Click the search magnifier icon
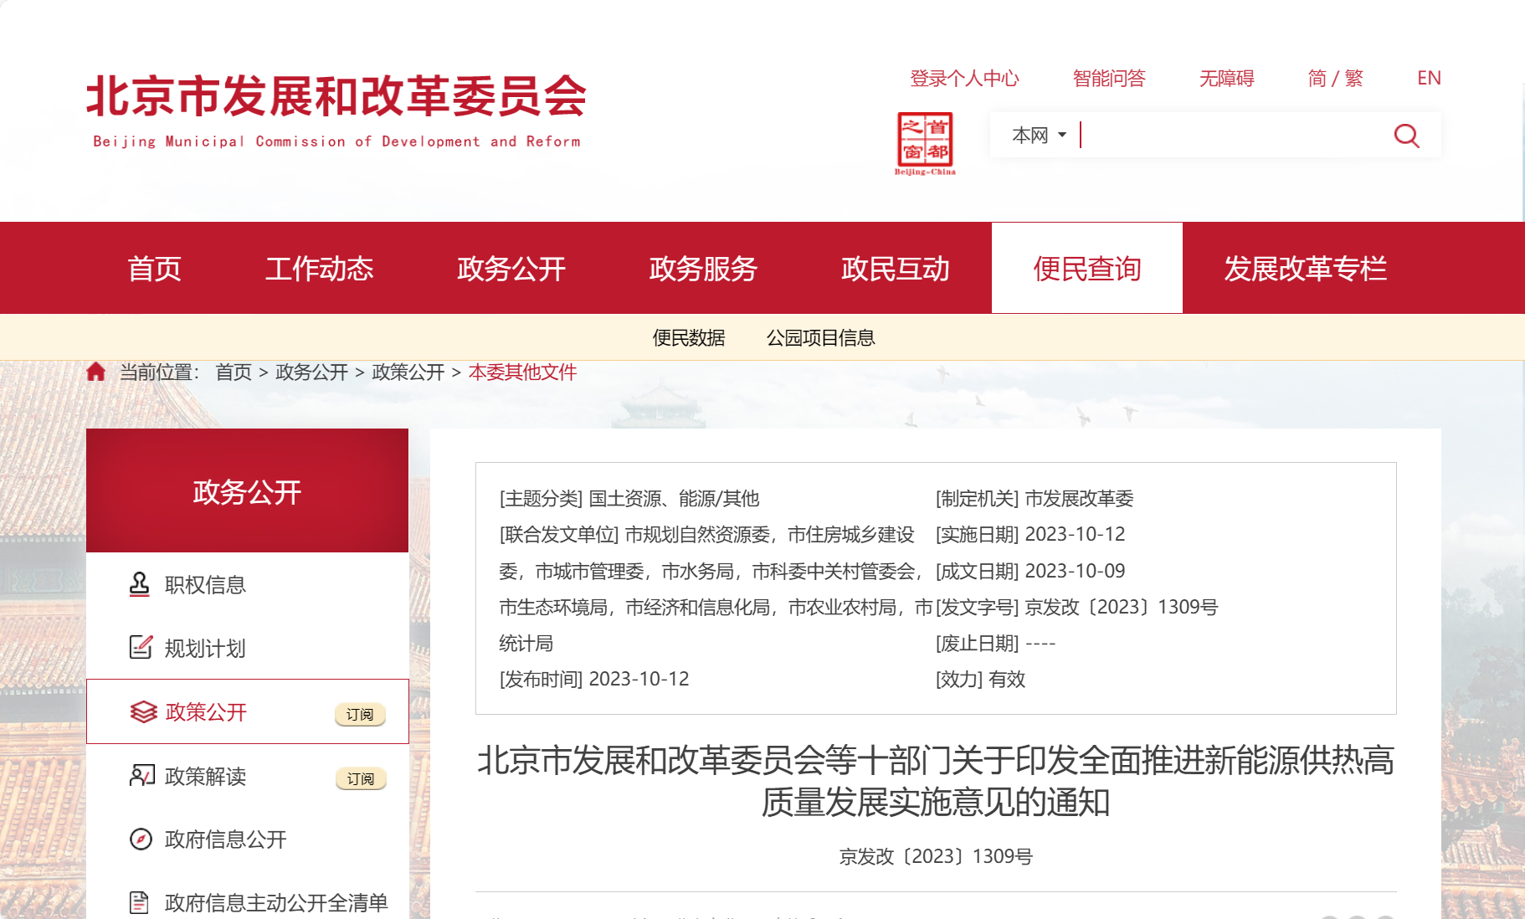This screenshot has height=919, width=1525. tap(1406, 136)
